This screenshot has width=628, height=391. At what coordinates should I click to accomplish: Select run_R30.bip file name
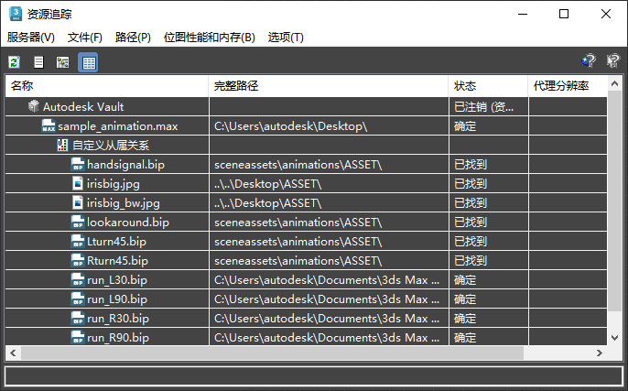(x=118, y=319)
